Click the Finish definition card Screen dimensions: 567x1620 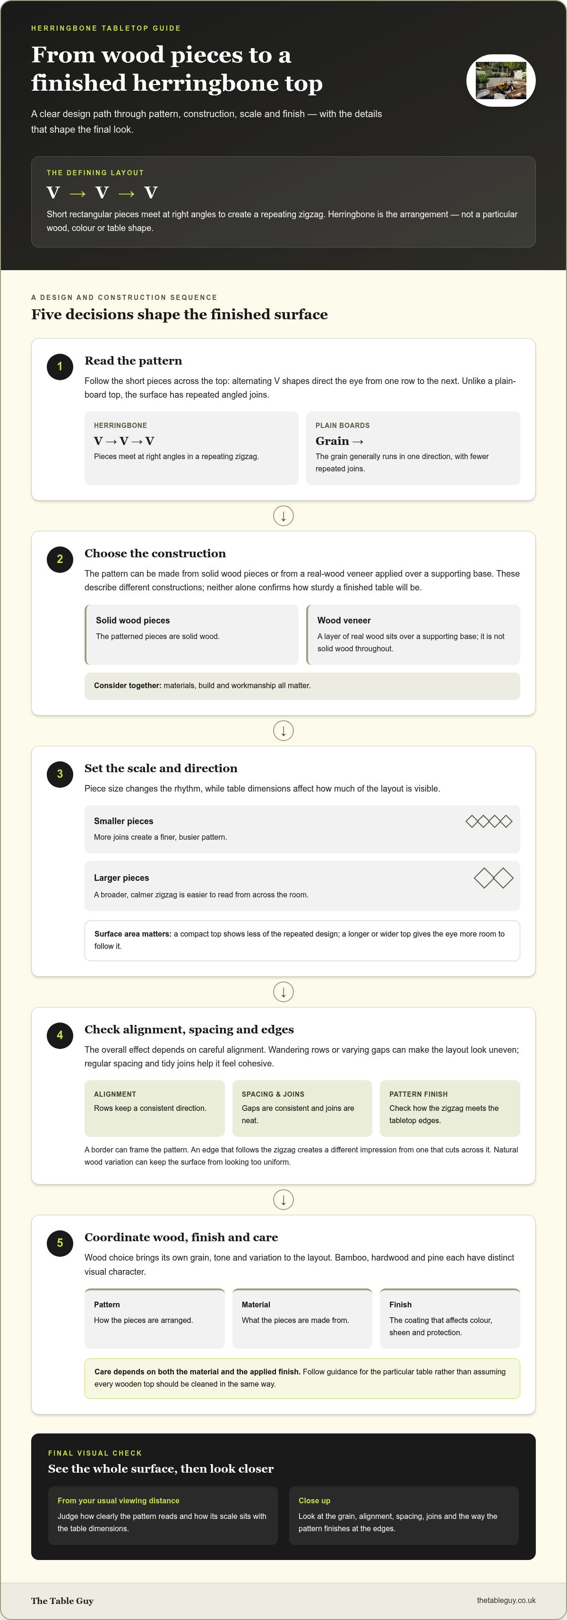pos(450,1318)
